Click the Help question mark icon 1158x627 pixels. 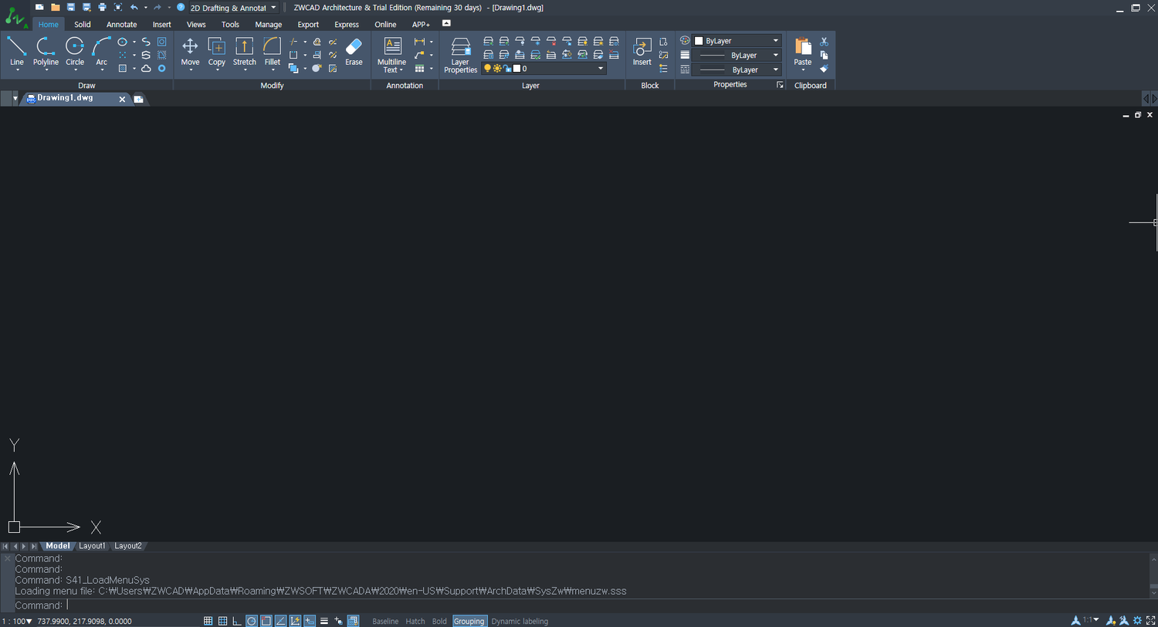point(181,7)
